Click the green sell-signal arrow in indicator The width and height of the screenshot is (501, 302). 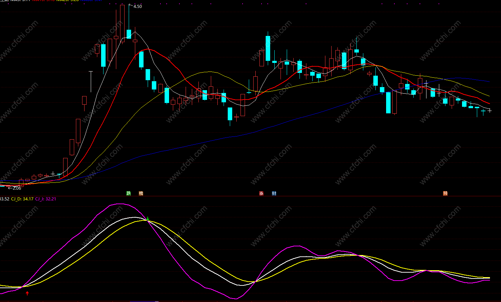pyautogui.click(x=148, y=219)
